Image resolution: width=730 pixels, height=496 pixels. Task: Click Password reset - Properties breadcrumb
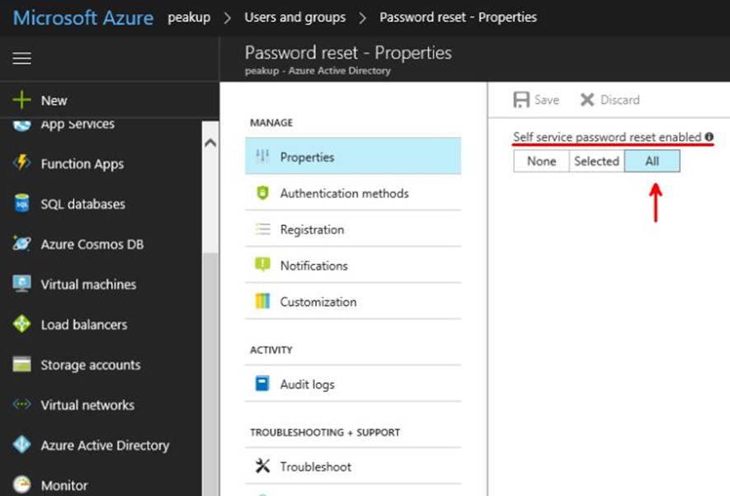(458, 17)
